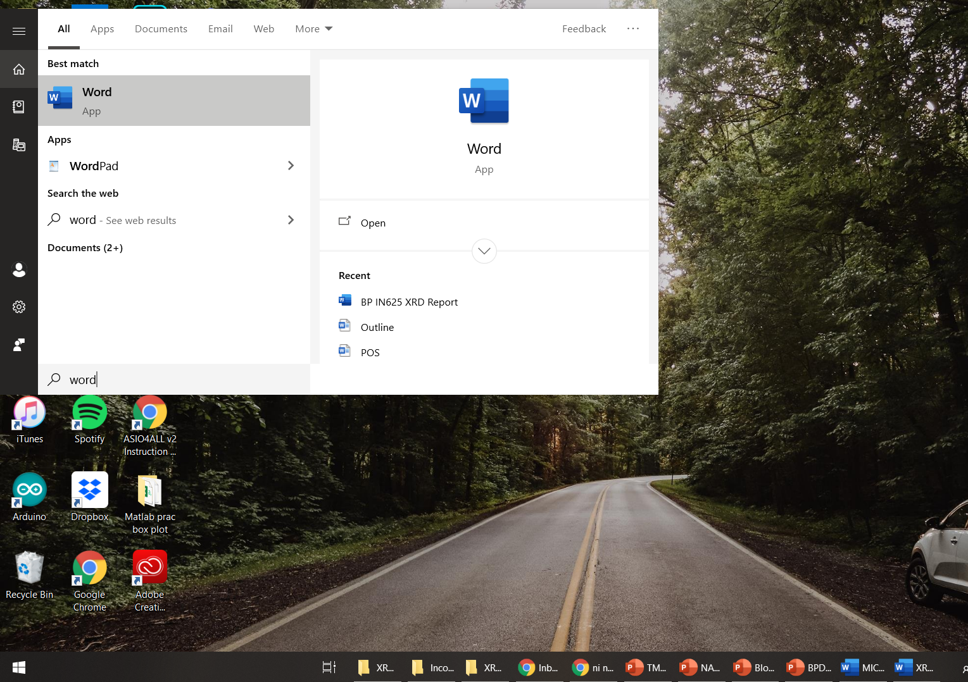Open the PowerPoint Blo... taskbar window

[753, 667]
